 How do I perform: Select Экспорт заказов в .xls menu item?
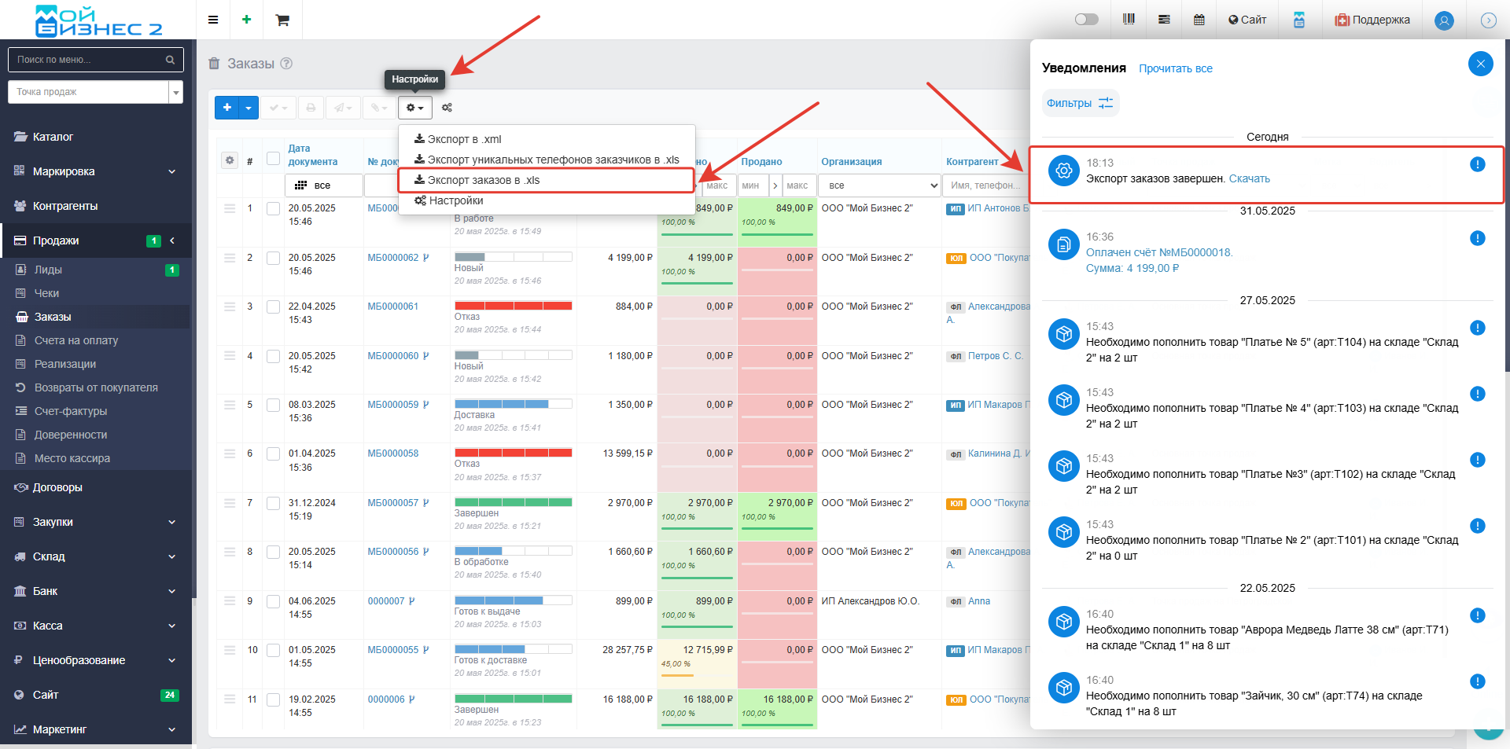tap(483, 180)
